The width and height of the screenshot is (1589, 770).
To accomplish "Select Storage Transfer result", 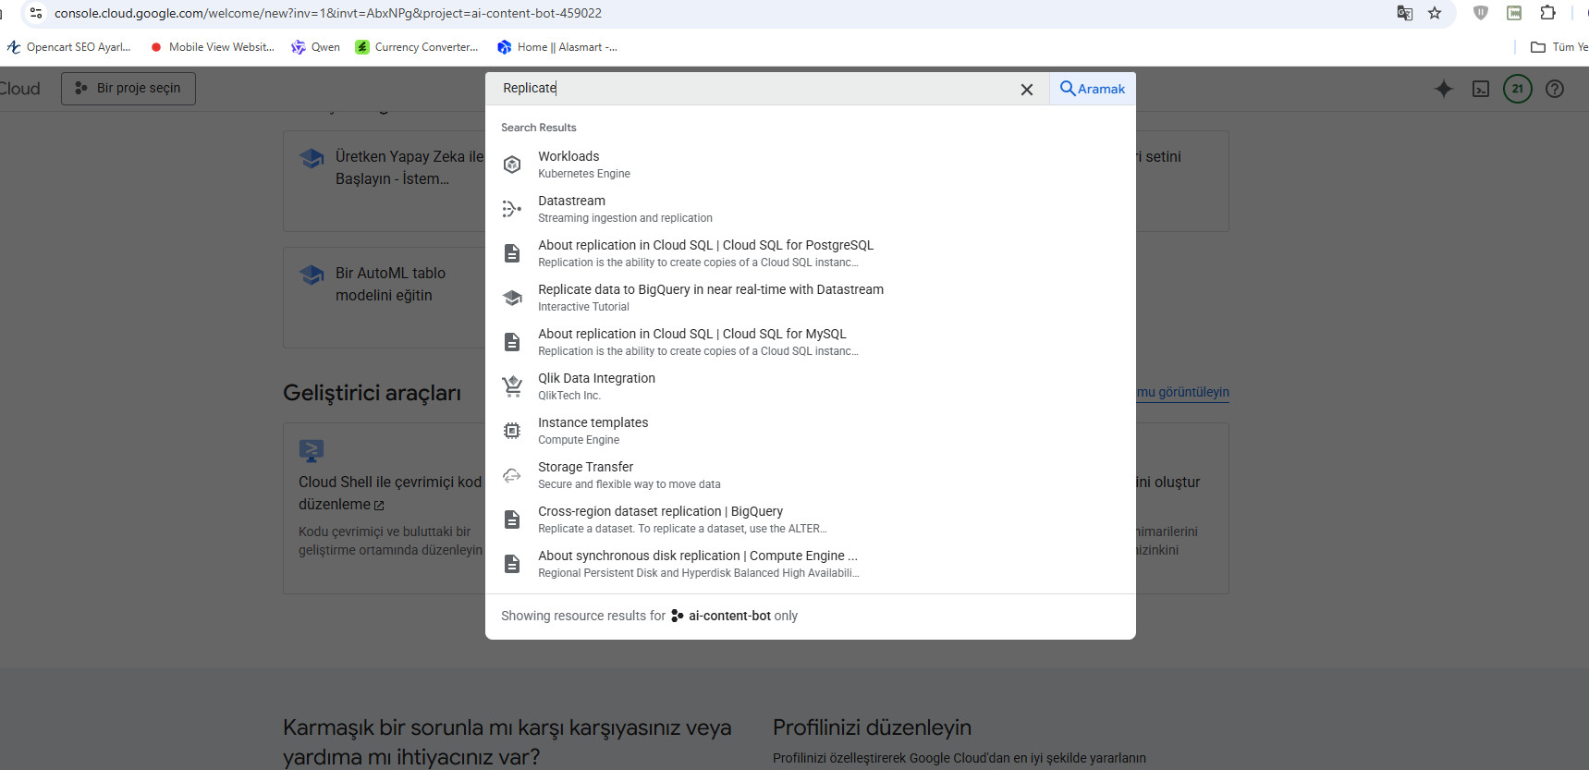I will (810, 475).
